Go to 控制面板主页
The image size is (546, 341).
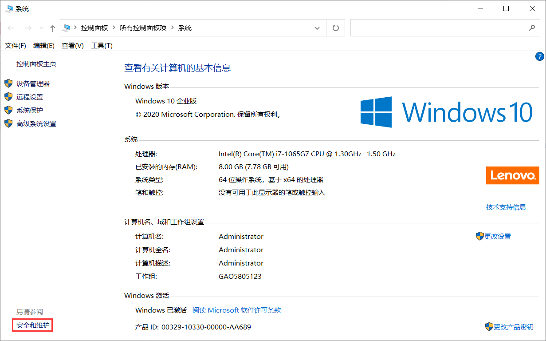(x=36, y=63)
